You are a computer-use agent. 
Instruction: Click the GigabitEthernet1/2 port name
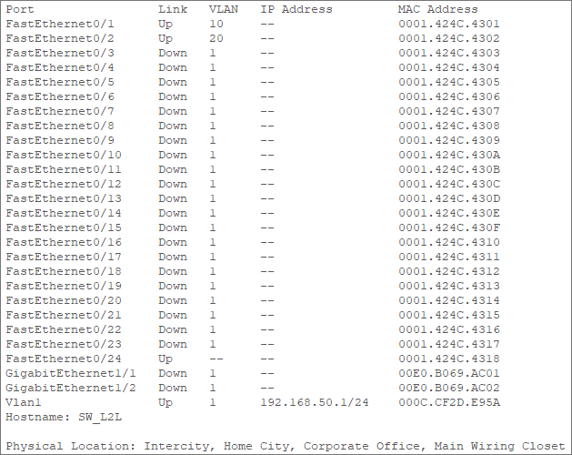pos(71,388)
